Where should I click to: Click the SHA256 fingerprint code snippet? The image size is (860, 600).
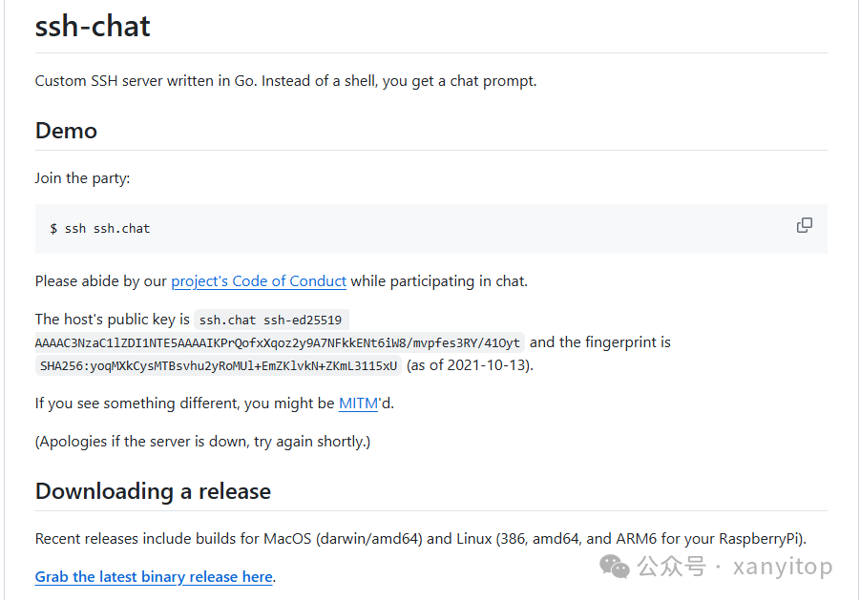[219, 365]
